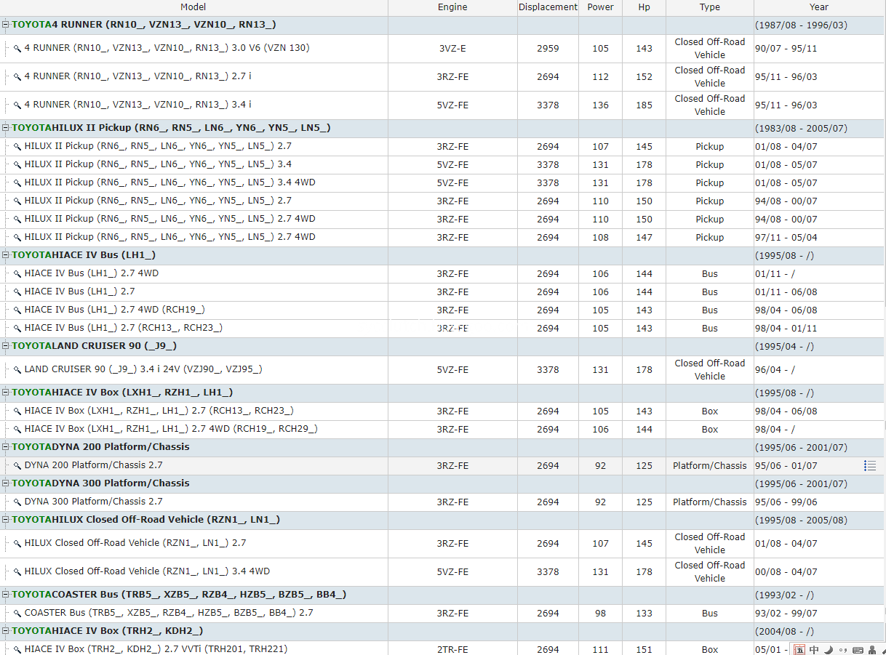Collapse the TOYOTA LAND CRUISER 90 group
The width and height of the screenshot is (886, 655).
(x=6, y=346)
